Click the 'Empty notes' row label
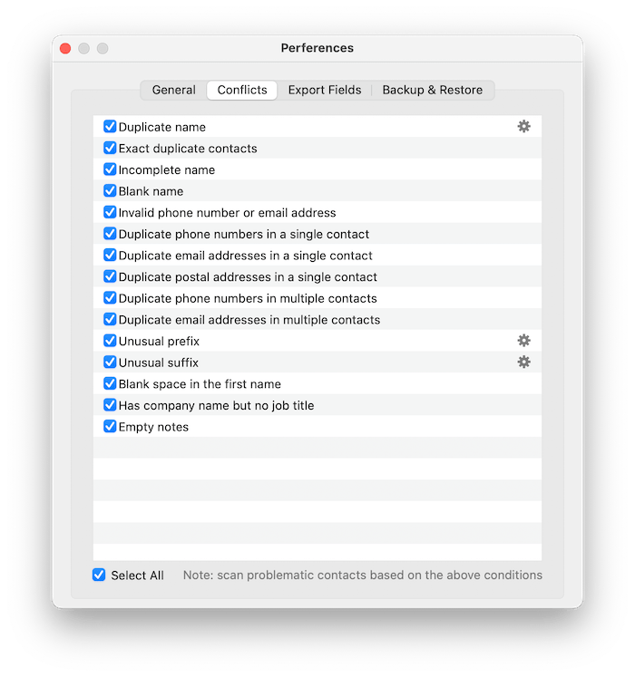The width and height of the screenshot is (635, 677). 153,427
